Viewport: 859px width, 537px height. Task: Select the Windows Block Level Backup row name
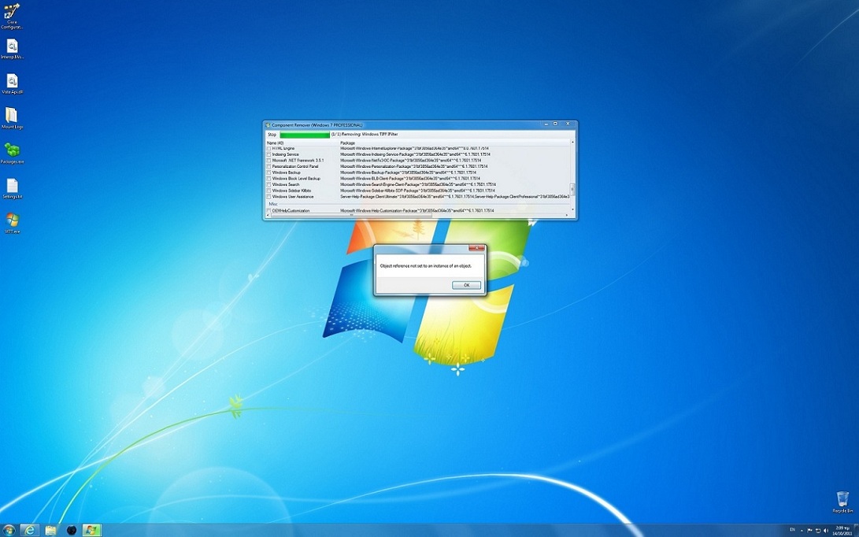tap(296, 179)
